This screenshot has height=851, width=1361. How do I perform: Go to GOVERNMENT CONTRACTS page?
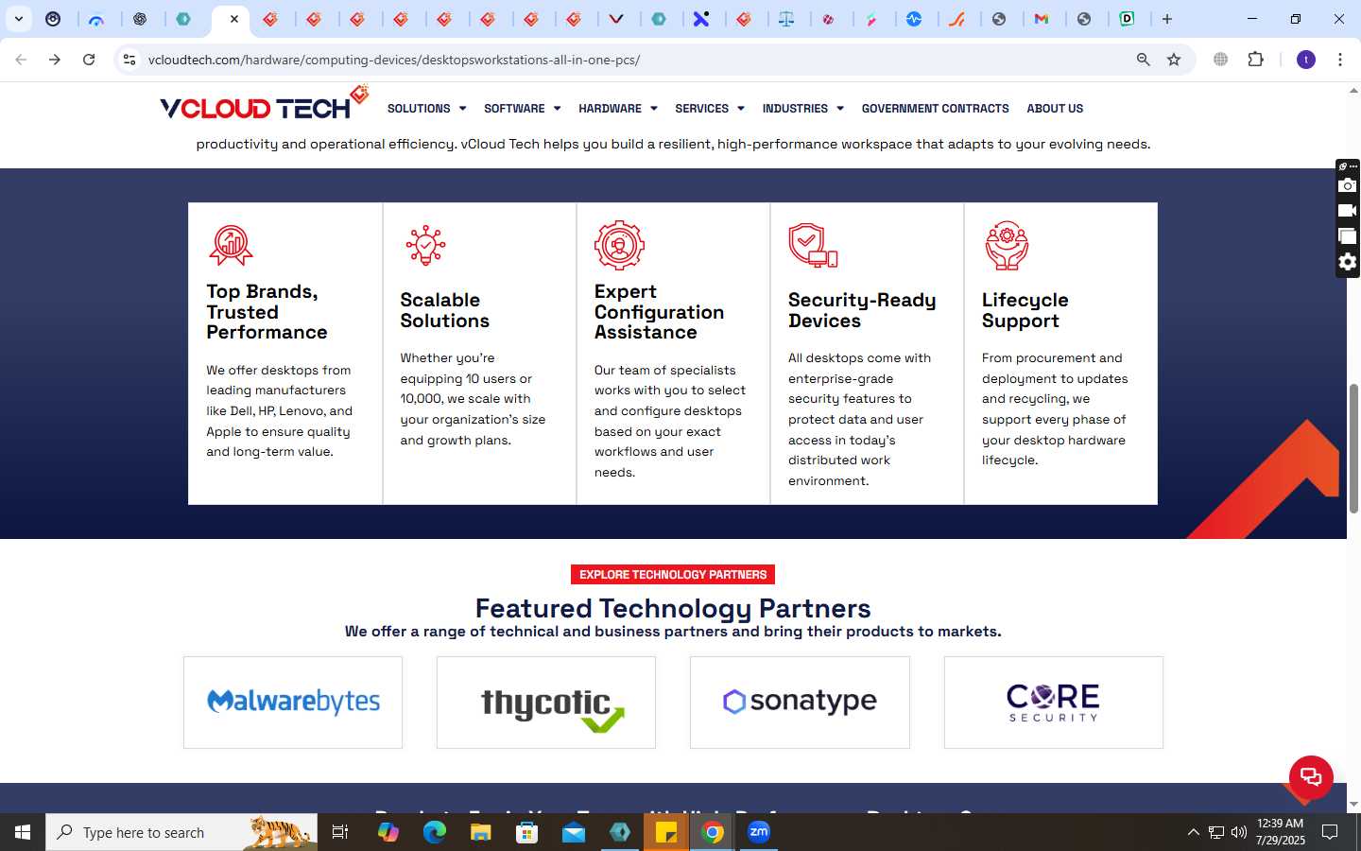[935, 109]
